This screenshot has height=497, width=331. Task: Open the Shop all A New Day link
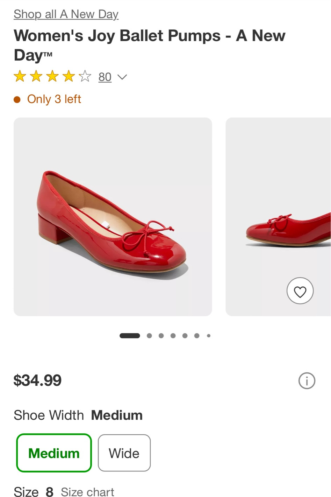66,14
